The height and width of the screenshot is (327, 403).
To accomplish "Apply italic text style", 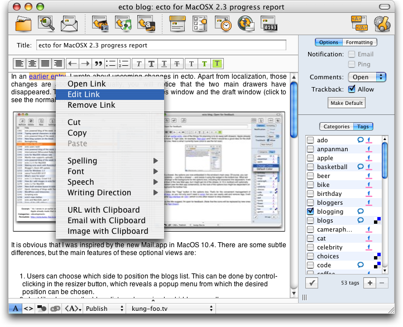I will (138, 64).
